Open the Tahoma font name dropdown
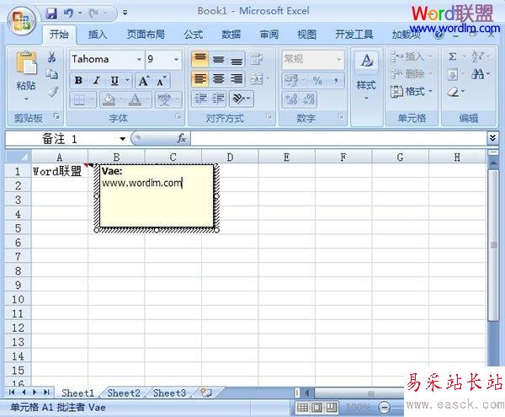The height and width of the screenshot is (417, 505). coord(139,59)
